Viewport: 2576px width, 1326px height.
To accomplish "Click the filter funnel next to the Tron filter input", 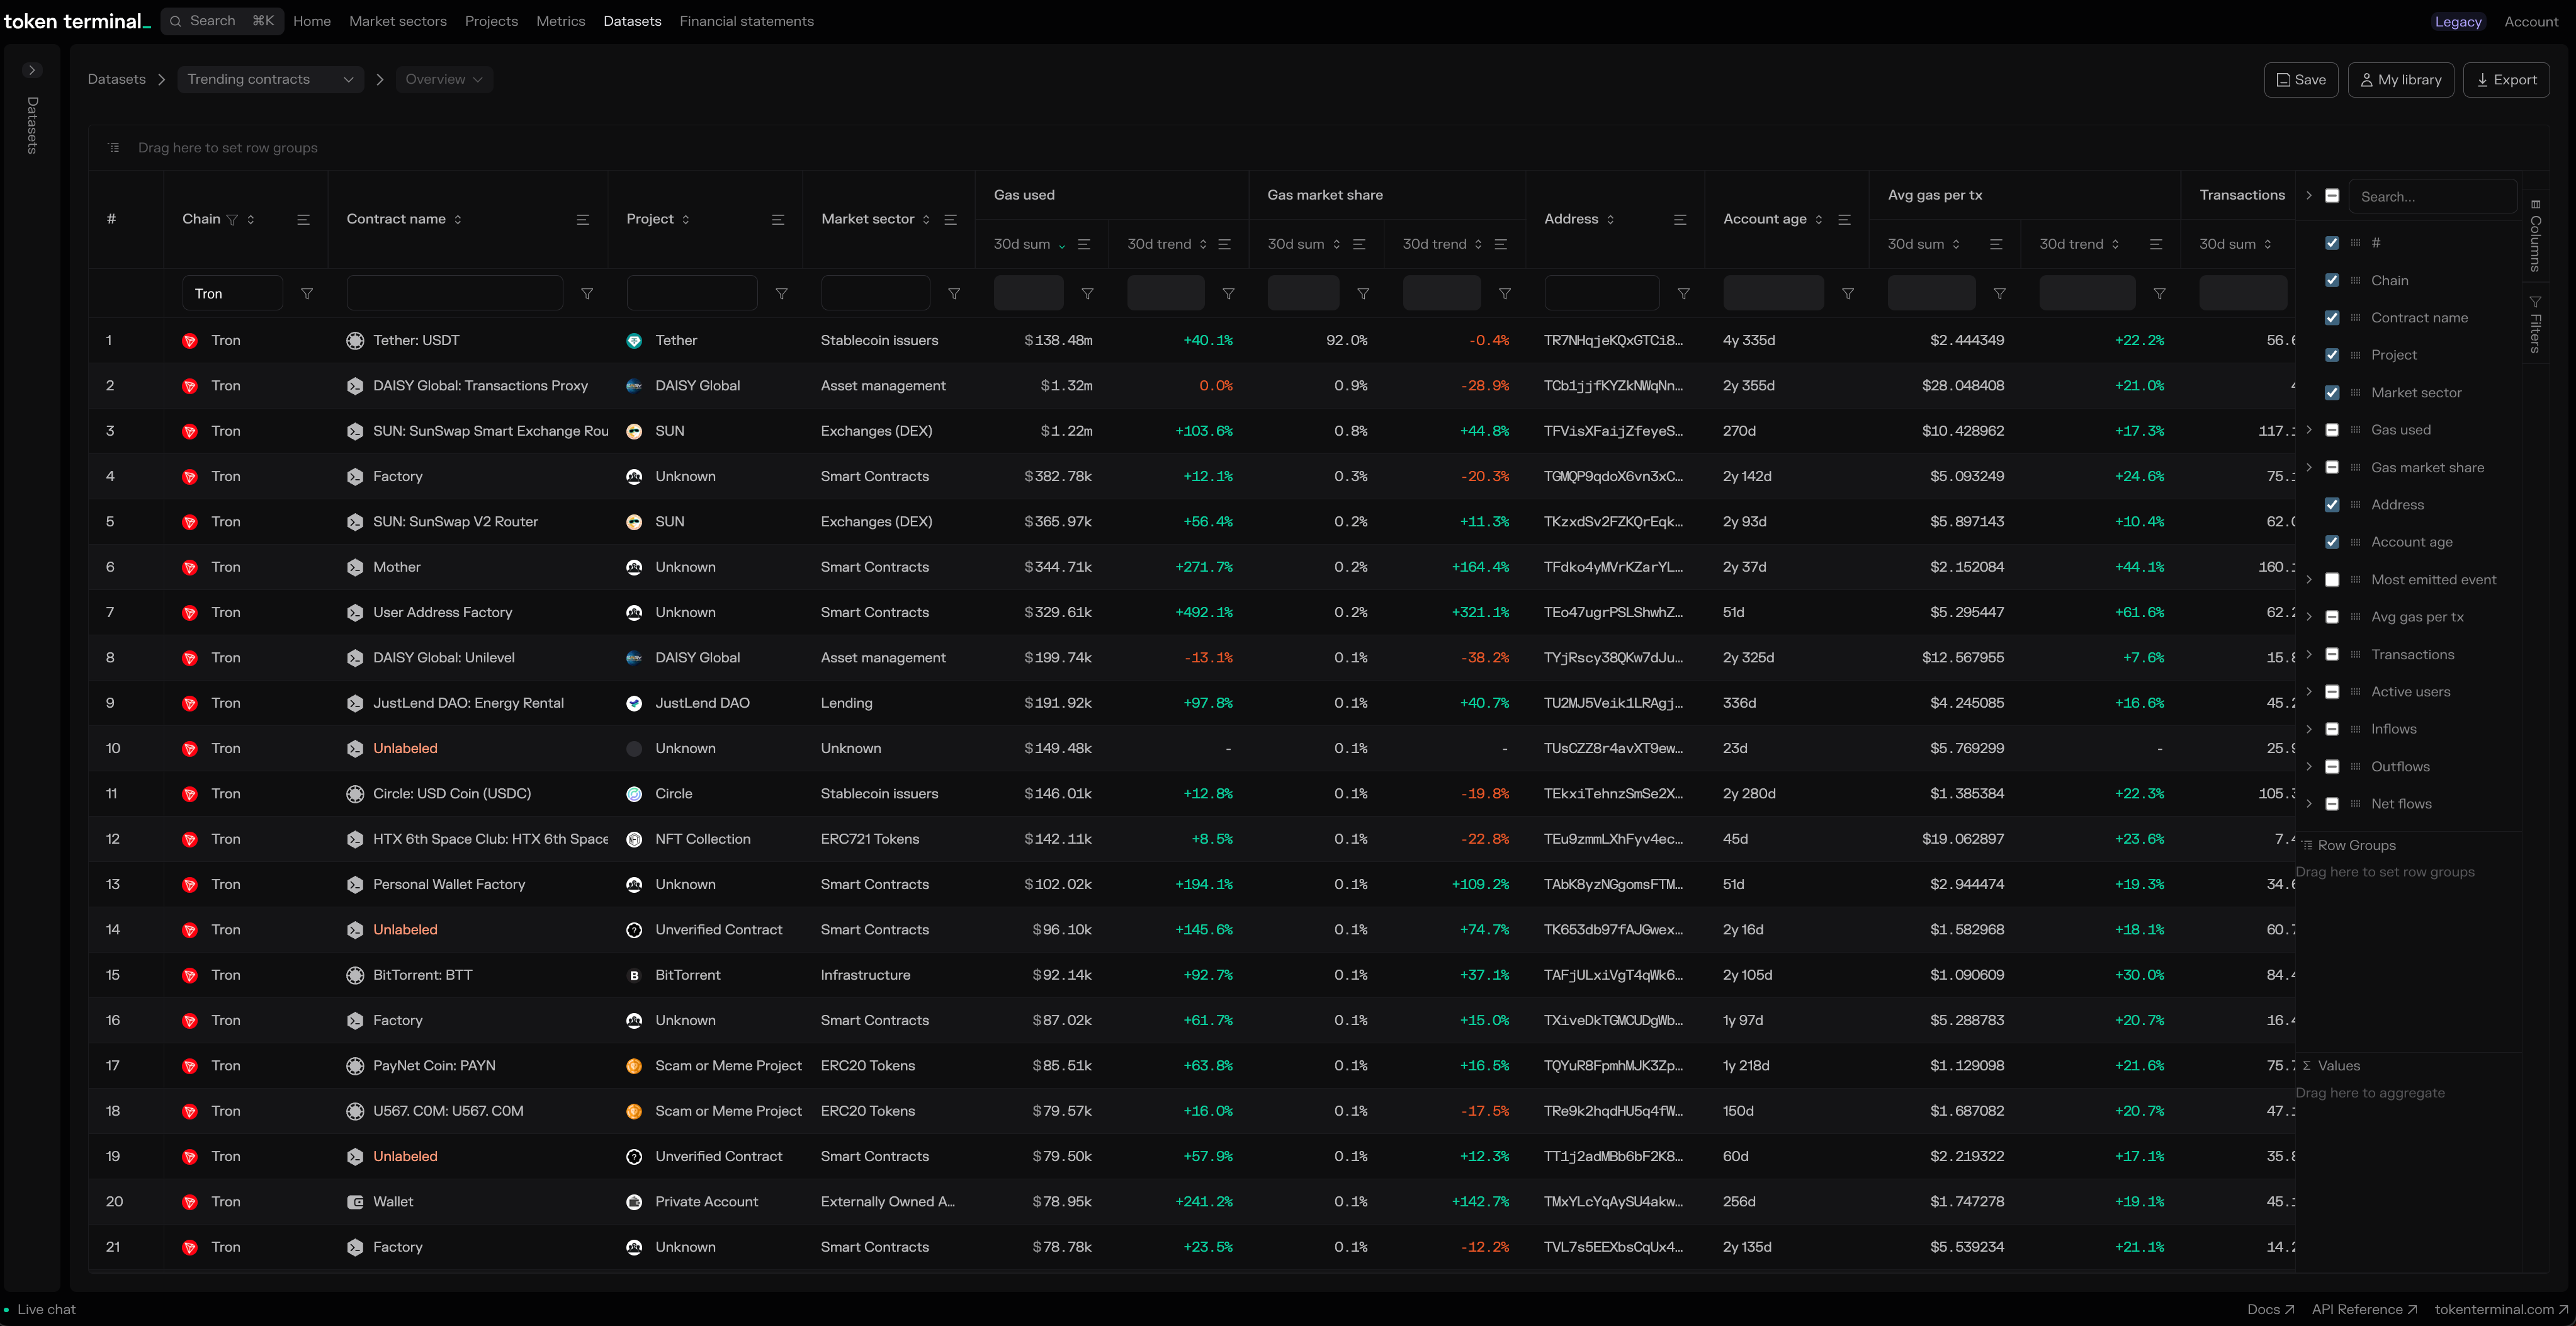I will click(x=307, y=294).
